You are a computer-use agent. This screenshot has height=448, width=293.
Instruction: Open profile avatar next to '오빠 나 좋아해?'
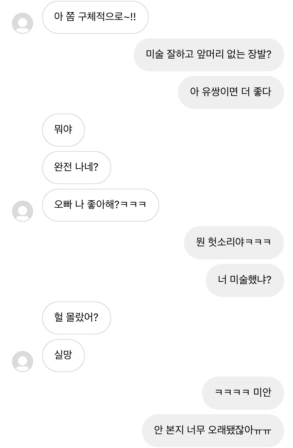pos(23,211)
